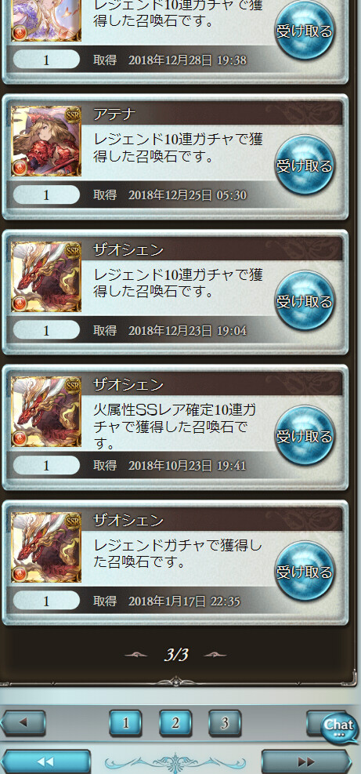Select page 3 button
This screenshot has width=361, height=774.
(x=225, y=724)
